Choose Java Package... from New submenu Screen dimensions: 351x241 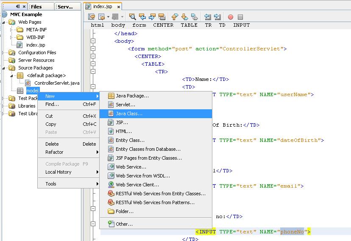tap(156, 96)
